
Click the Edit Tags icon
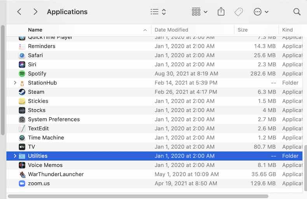239,12
